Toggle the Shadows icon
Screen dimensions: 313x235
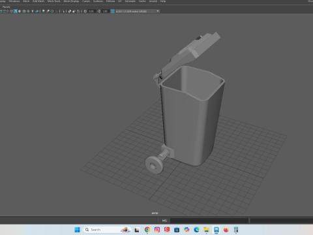coord(37,11)
